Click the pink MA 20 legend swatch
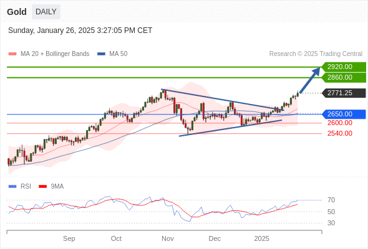 pos(12,54)
